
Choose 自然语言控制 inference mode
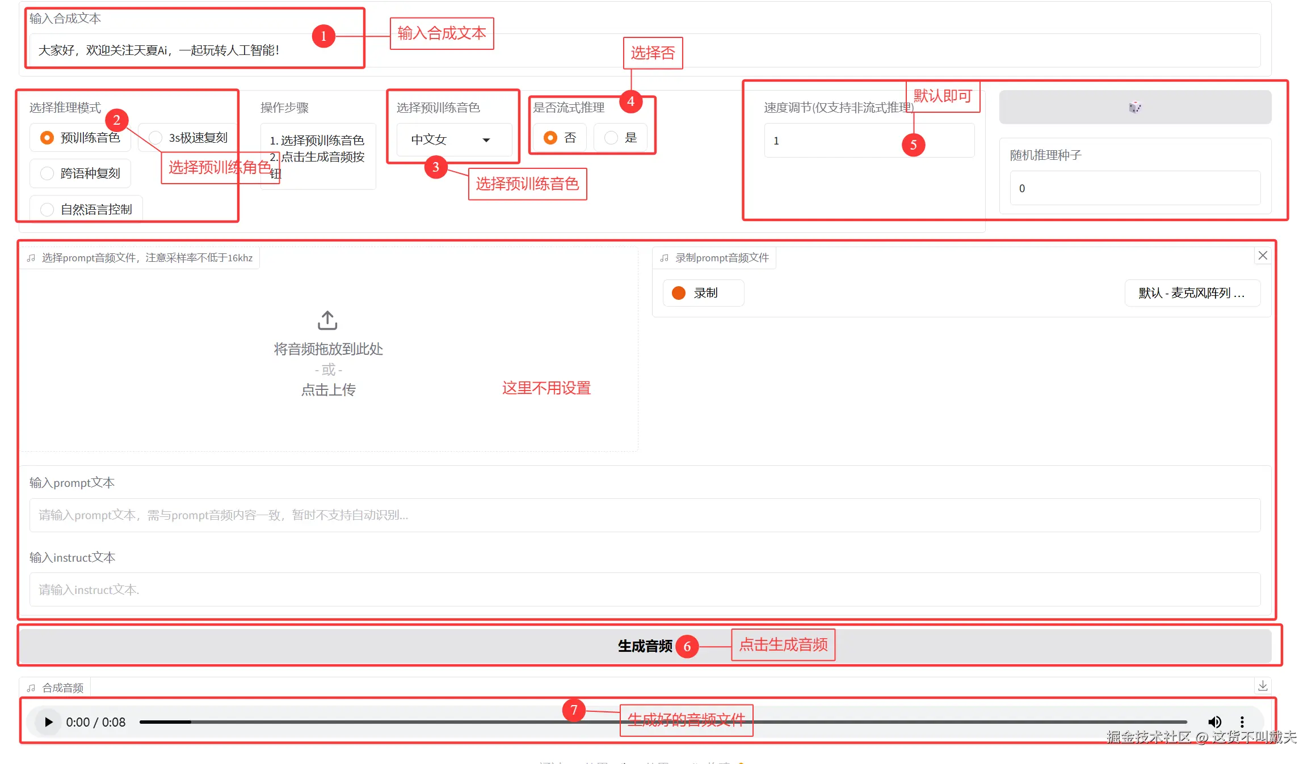(48, 210)
